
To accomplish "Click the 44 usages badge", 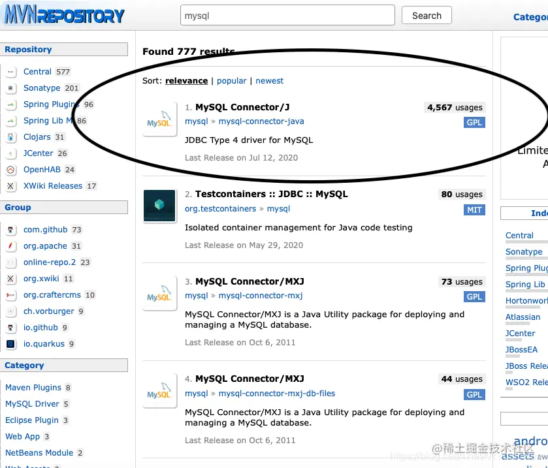I will (x=462, y=379).
